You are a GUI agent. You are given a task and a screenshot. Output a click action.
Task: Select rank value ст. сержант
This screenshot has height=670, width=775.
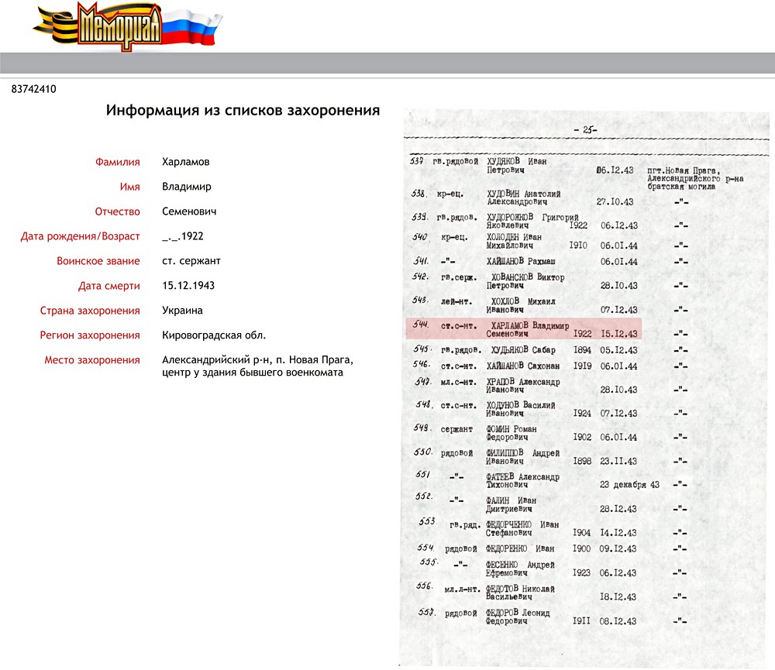[x=191, y=261]
